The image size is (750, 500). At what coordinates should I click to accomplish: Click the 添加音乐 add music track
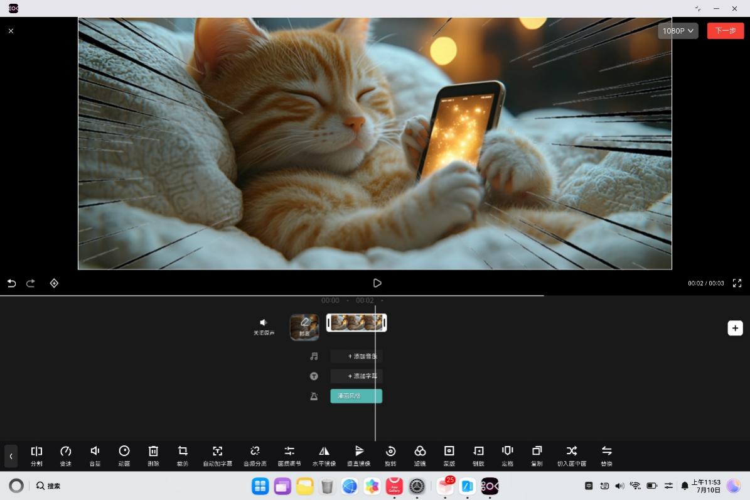pos(356,356)
